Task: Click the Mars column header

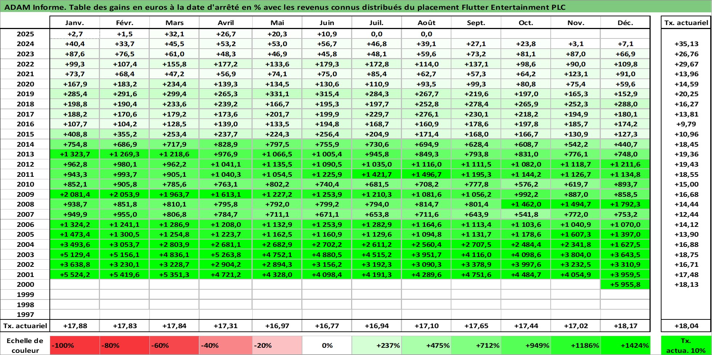Action: tap(174, 23)
